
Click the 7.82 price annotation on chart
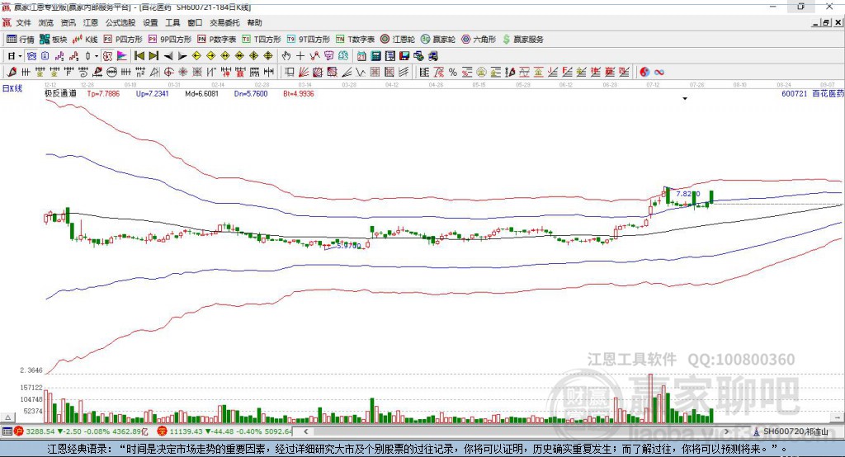[687, 194]
